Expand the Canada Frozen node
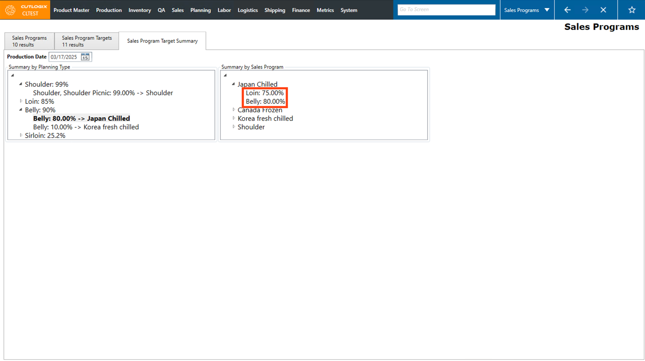Image resolution: width=645 pixels, height=361 pixels. click(234, 110)
